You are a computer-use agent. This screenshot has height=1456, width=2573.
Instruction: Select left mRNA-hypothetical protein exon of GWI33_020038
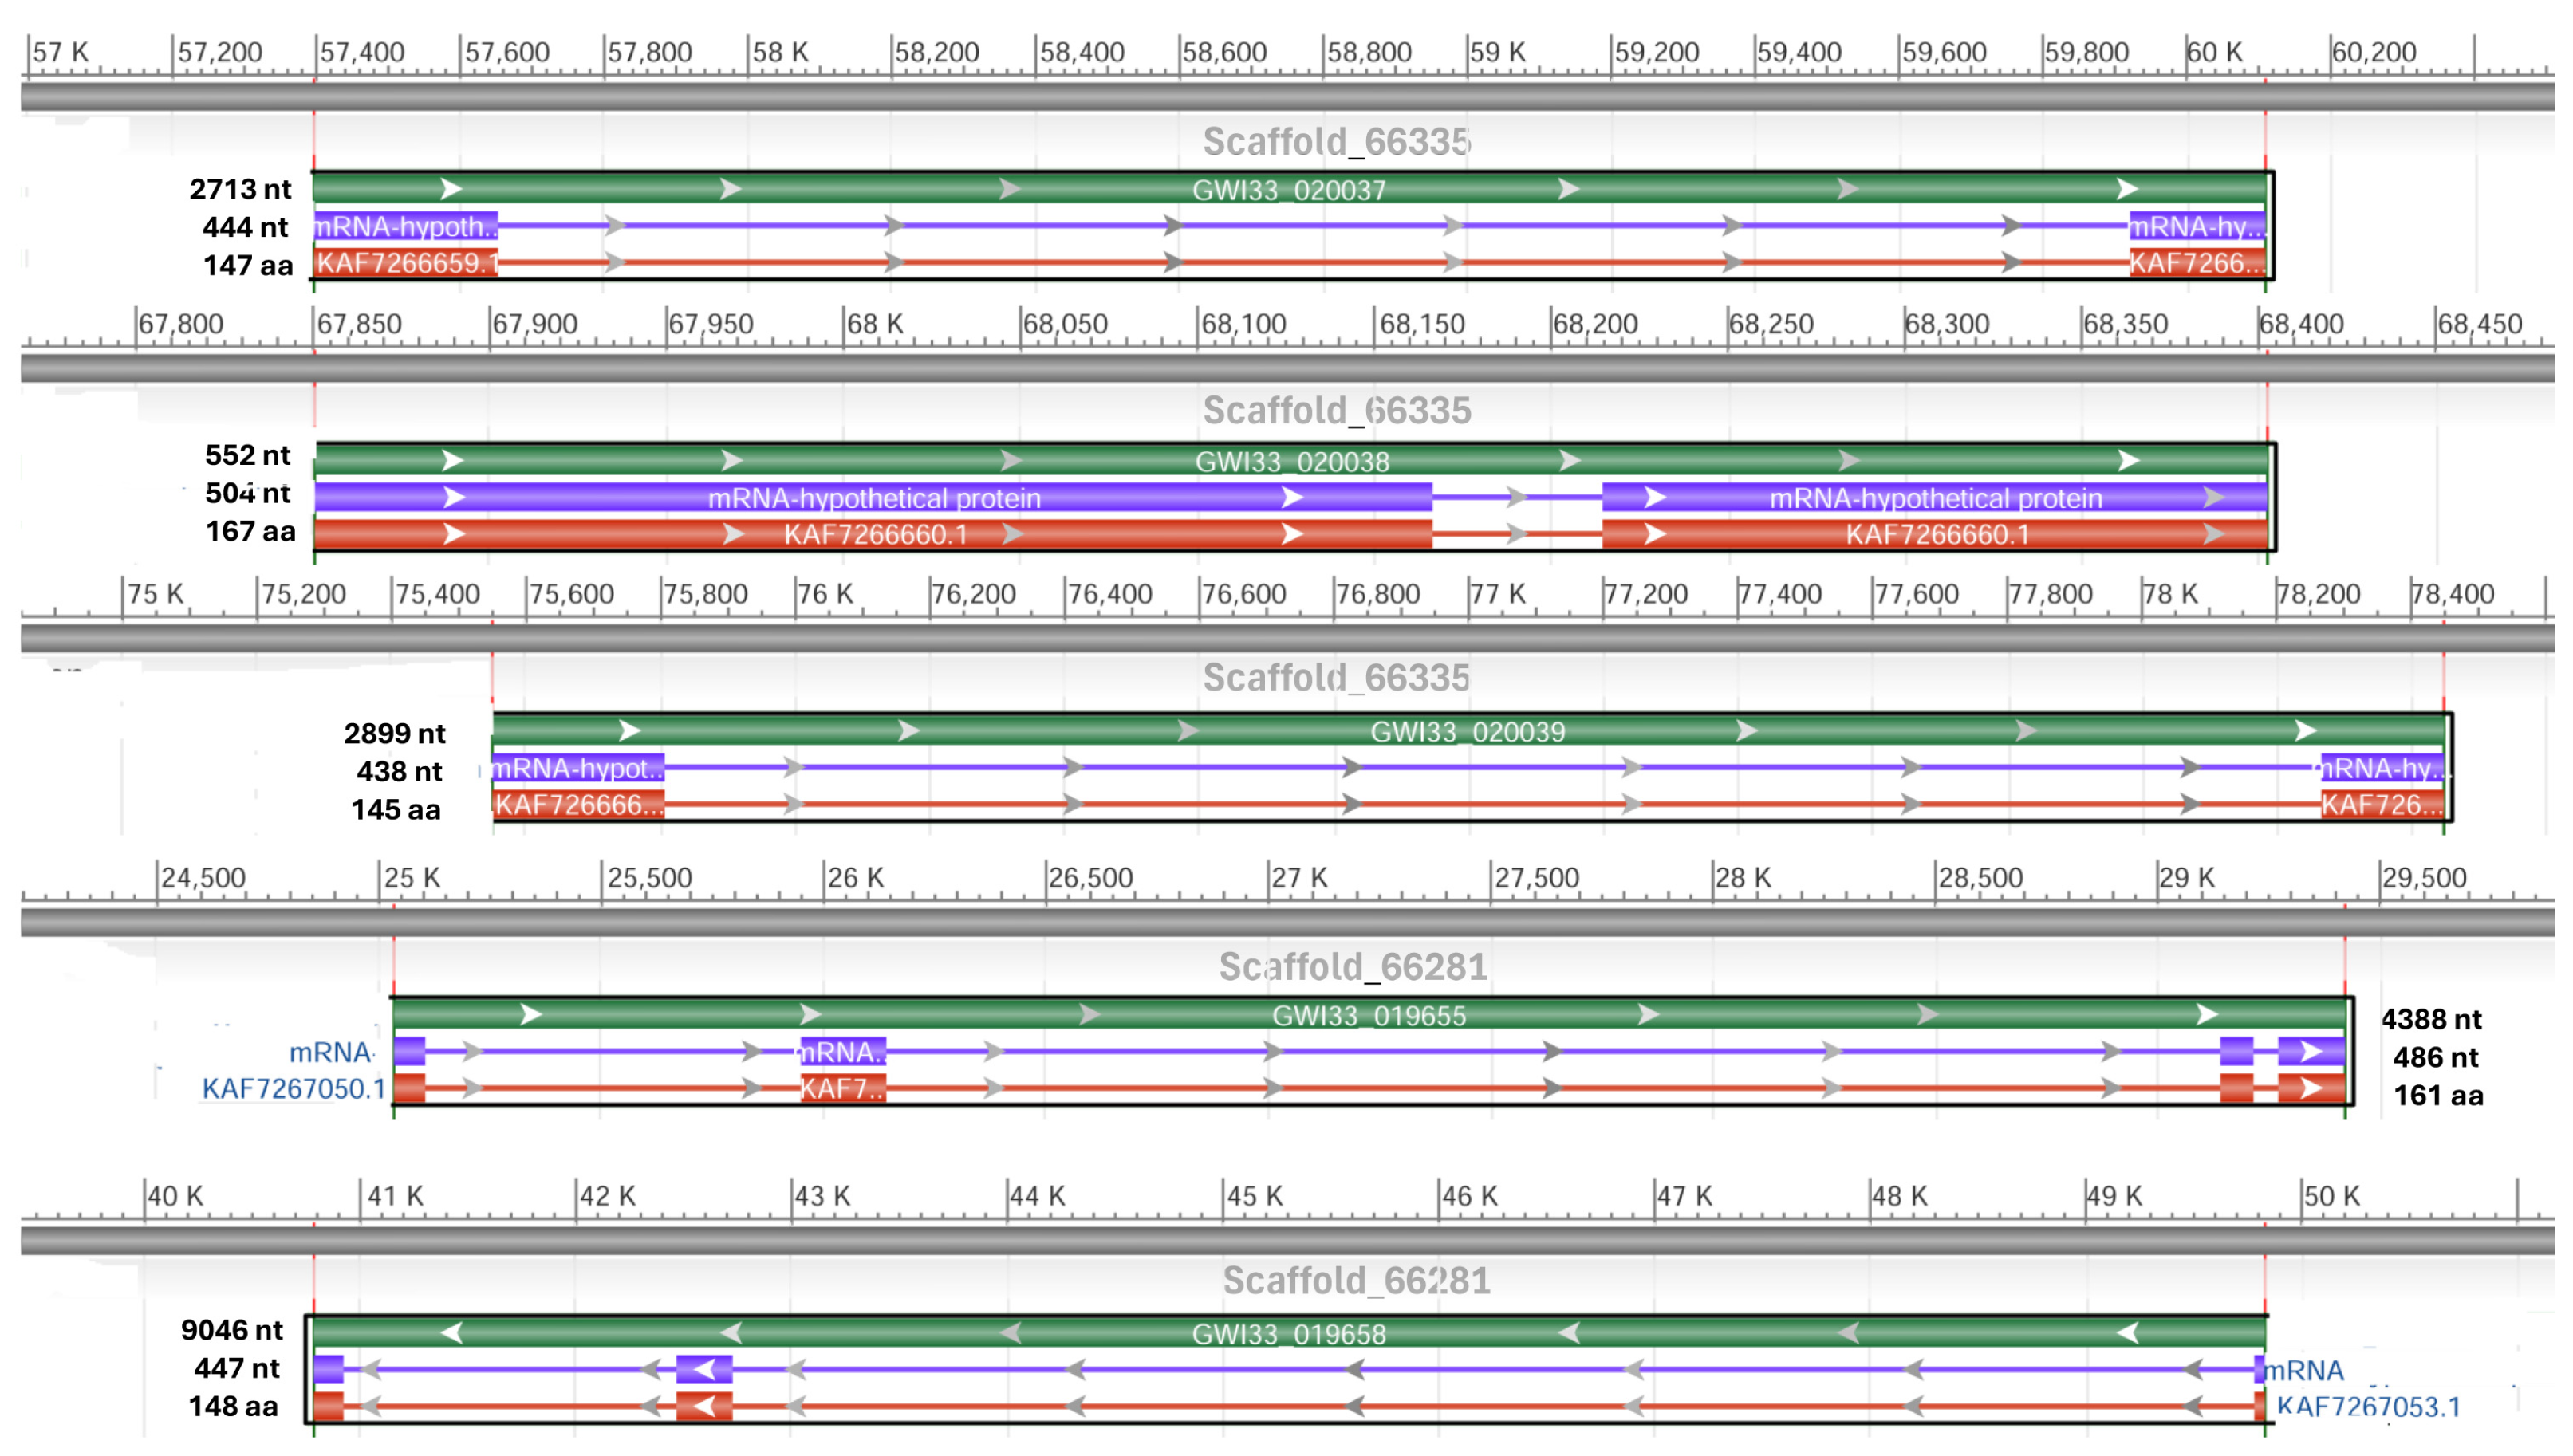tap(873, 498)
